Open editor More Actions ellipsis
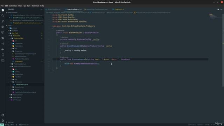224x126 pixels. pos(221,9)
